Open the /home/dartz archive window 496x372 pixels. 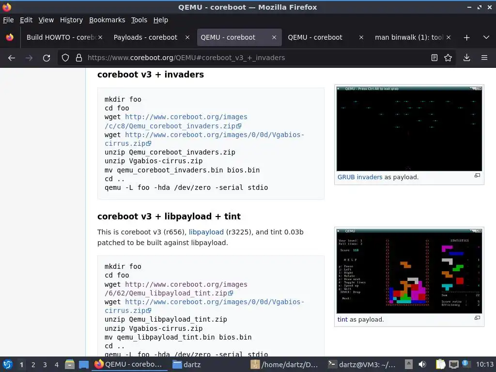pyautogui.click(x=284, y=365)
